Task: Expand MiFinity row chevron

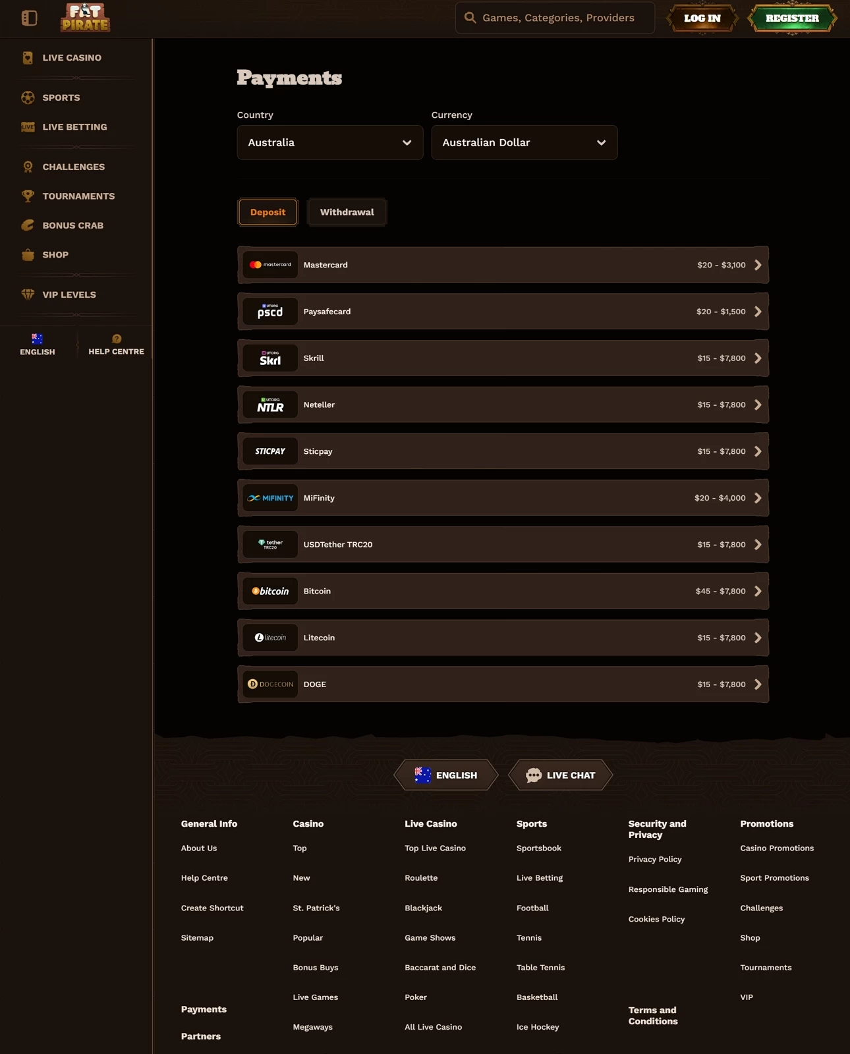Action: tap(758, 498)
